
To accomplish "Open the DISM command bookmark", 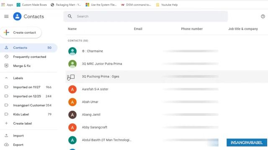I will (136, 5).
